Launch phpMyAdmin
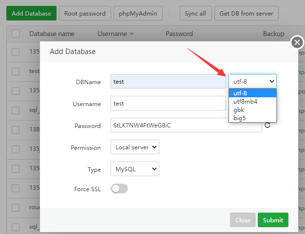The width and height of the screenshot is (305, 234). point(138,13)
